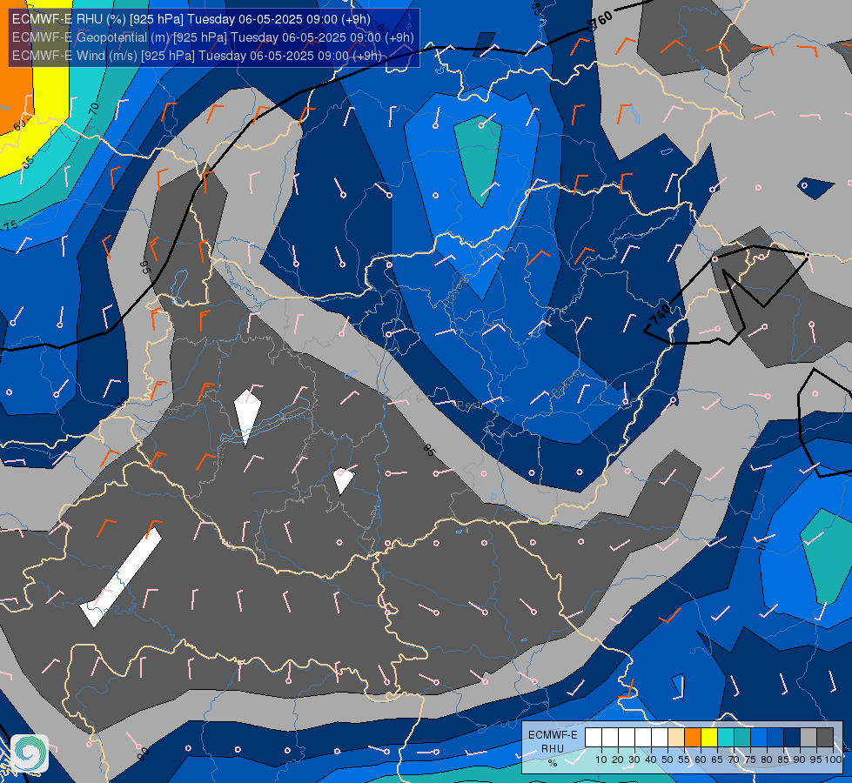Click the 40 tick value in legend
The width and height of the screenshot is (852, 783).
click(651, 760)
